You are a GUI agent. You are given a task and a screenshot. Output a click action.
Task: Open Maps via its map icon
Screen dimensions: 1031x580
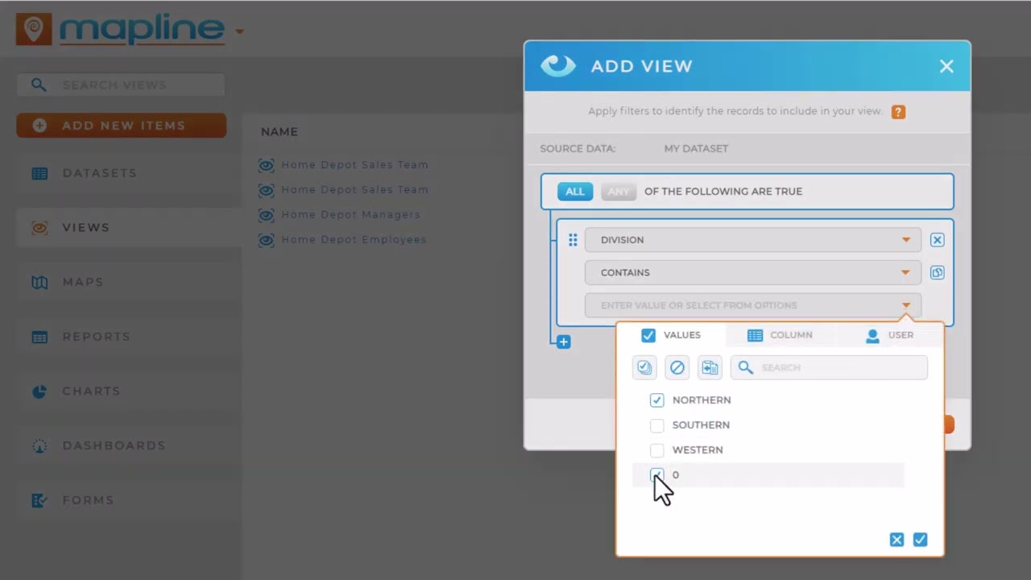[x=39, y=282]
